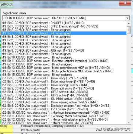
Task: Close the p840[0] dialog window
Action: (125, 3)
